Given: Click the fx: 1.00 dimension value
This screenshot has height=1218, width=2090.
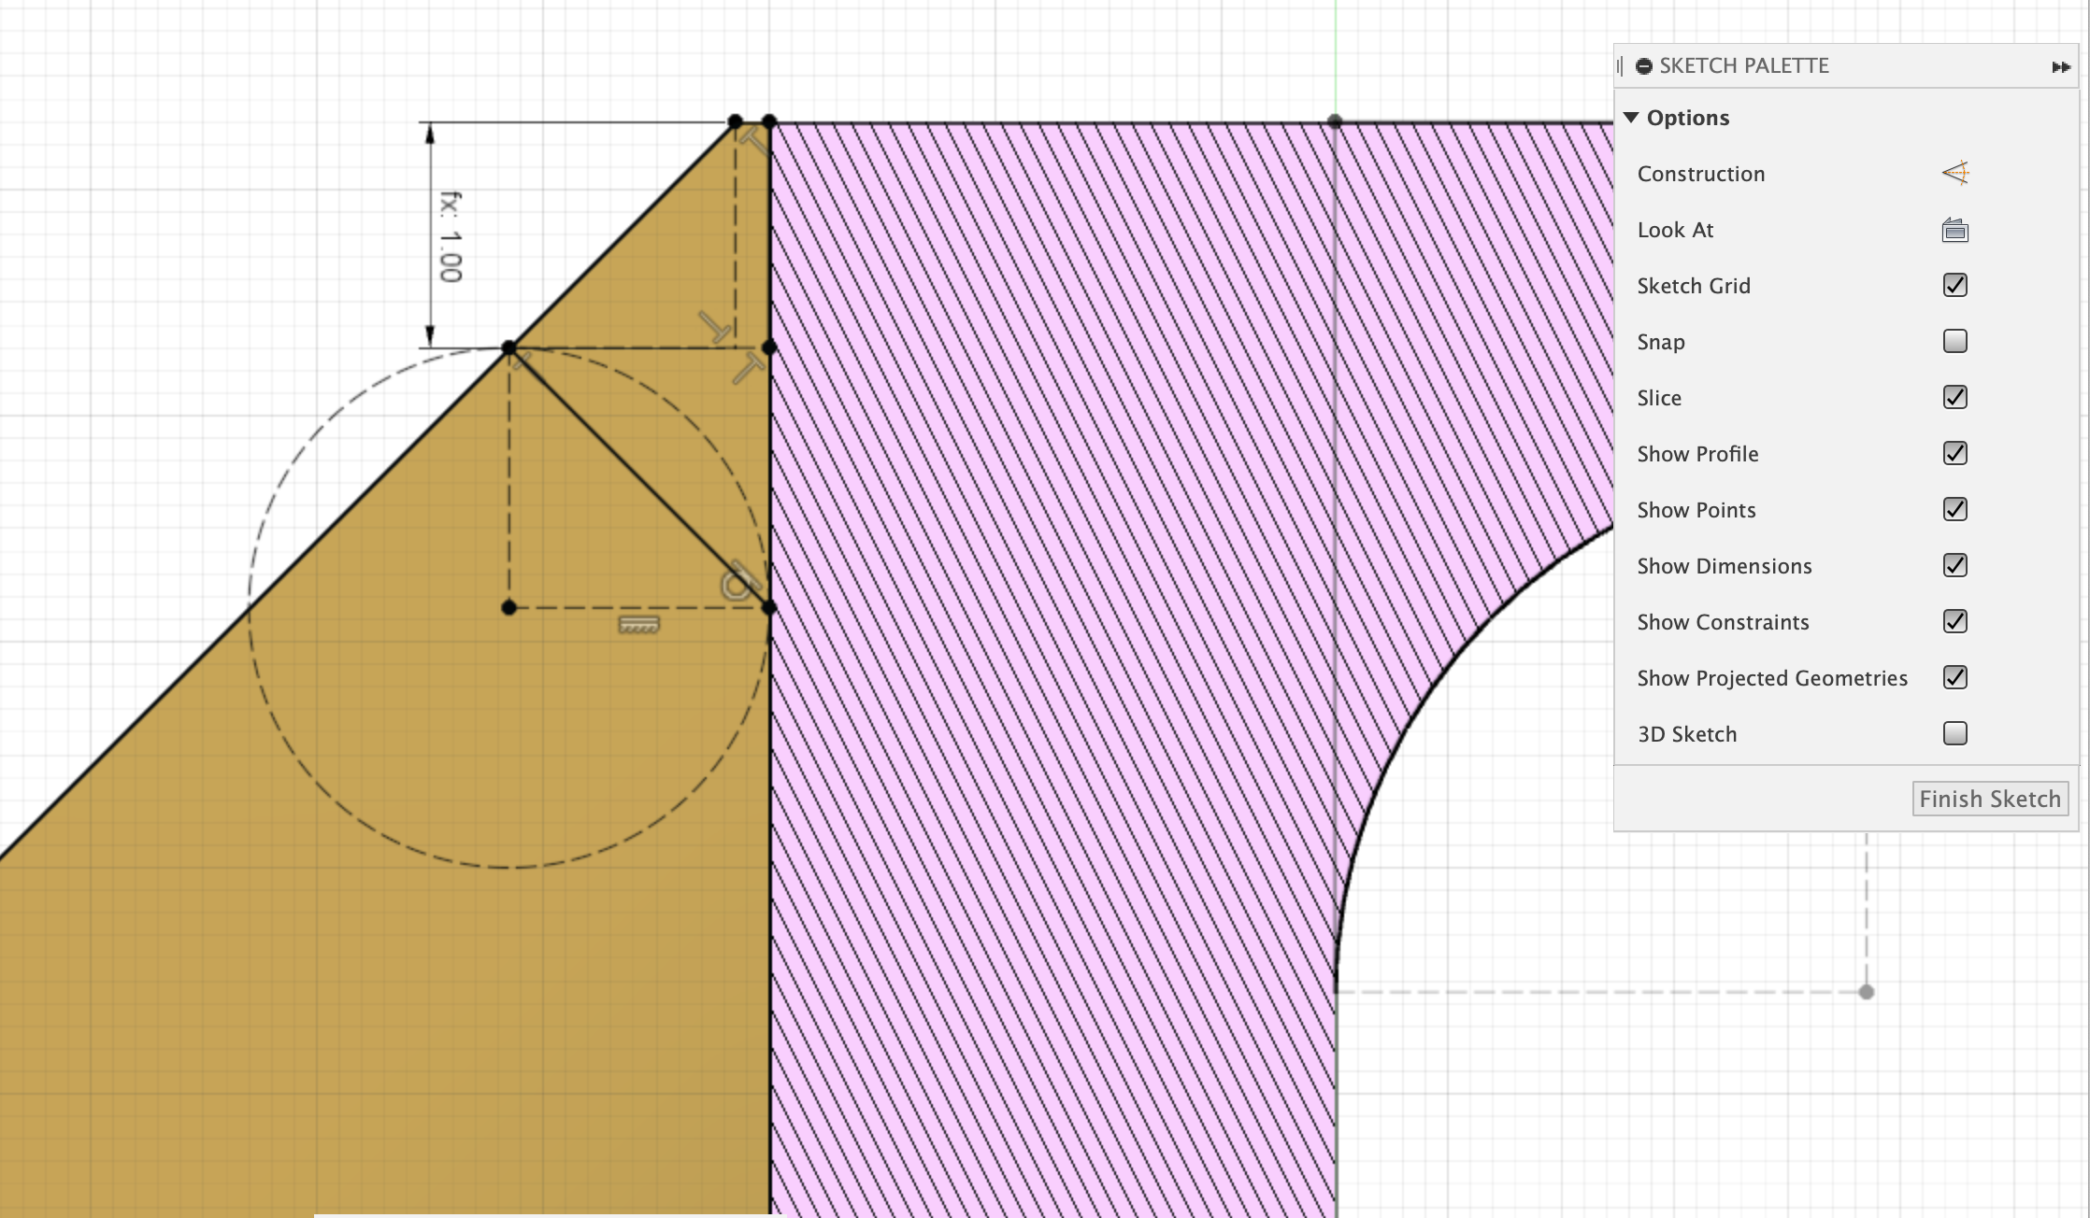Looking at the screenshot, I should (x=451, y=236).
